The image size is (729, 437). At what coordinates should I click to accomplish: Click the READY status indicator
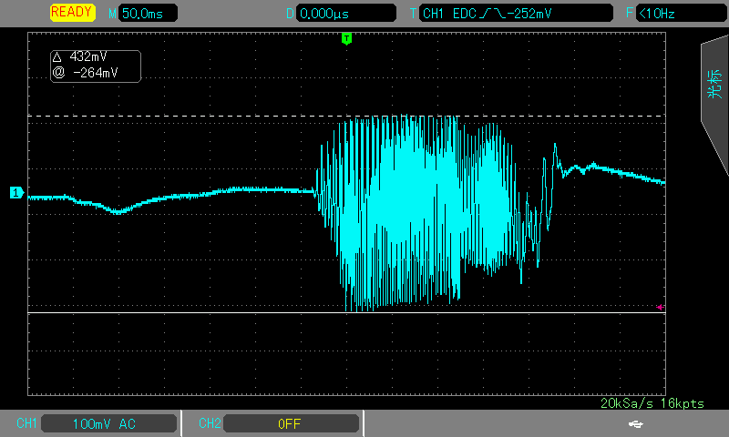(73, 13)
